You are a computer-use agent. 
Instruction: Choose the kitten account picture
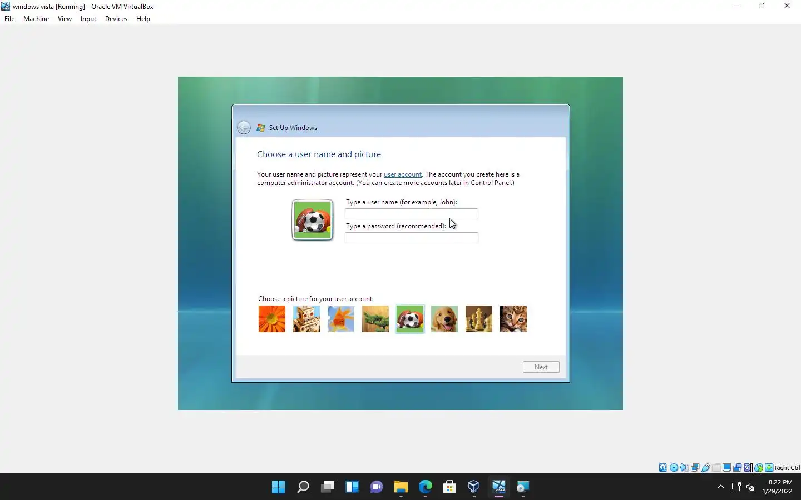pyautogui.click(x=513, y=319)
